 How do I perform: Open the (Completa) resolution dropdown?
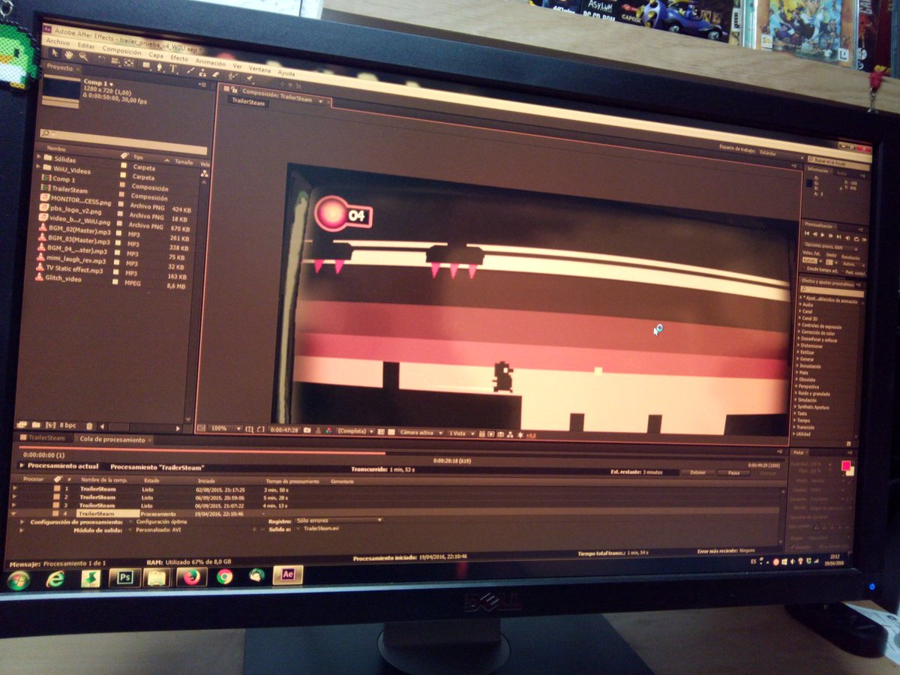click(355, 431)
